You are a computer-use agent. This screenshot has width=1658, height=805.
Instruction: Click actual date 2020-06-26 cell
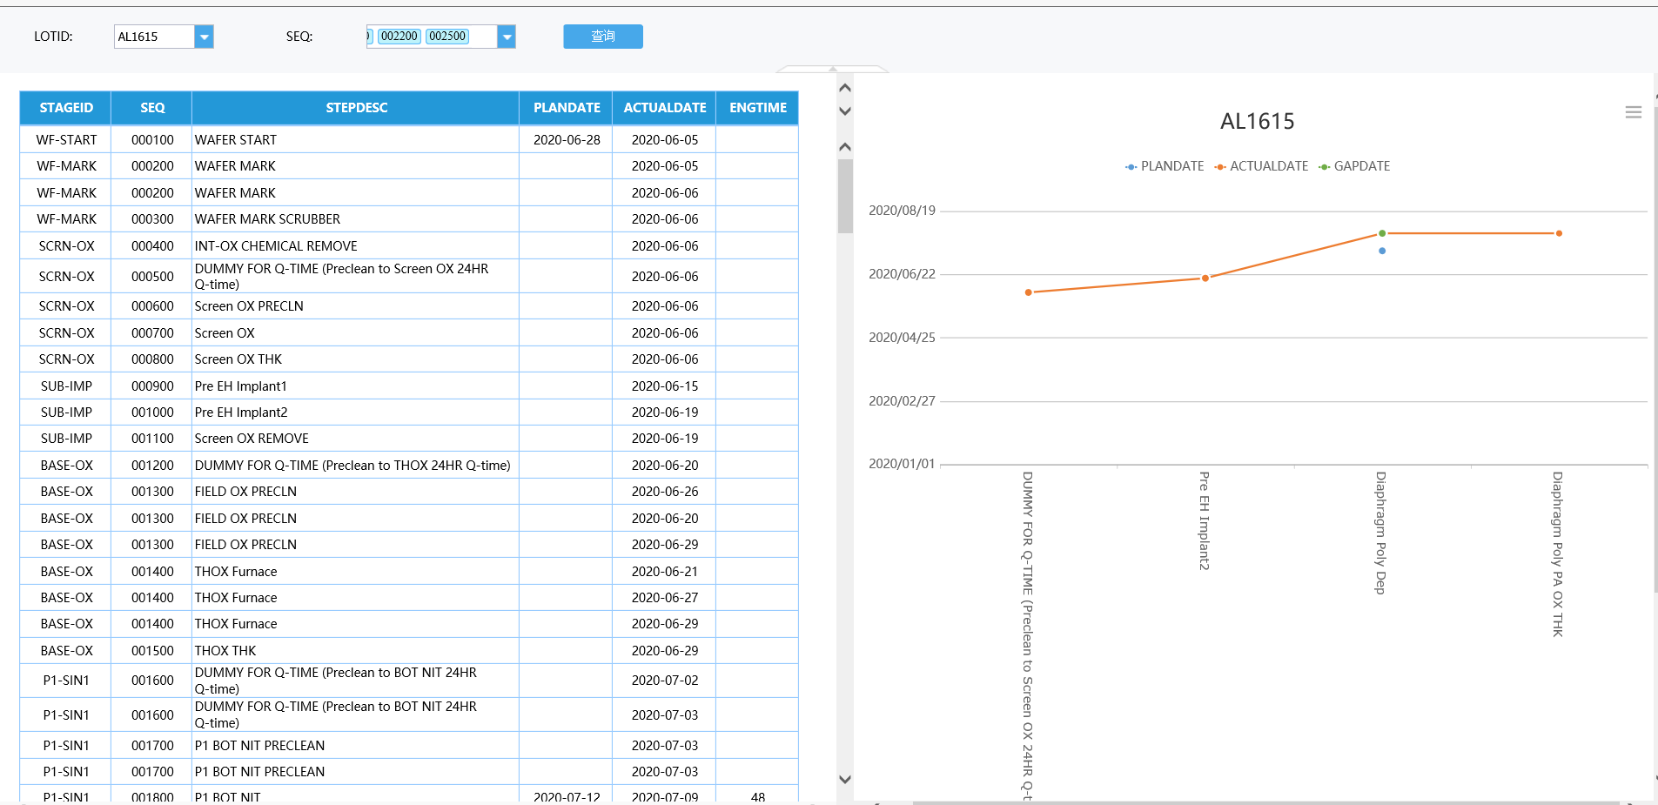pos(665,492)
